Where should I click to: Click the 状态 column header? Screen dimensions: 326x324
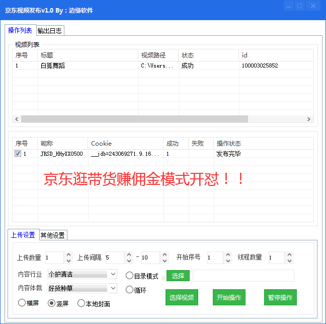[x=209, y=55]
